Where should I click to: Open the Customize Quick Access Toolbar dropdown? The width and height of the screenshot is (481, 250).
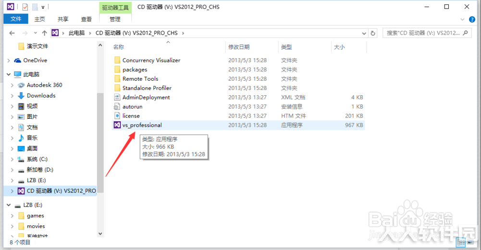43,7
